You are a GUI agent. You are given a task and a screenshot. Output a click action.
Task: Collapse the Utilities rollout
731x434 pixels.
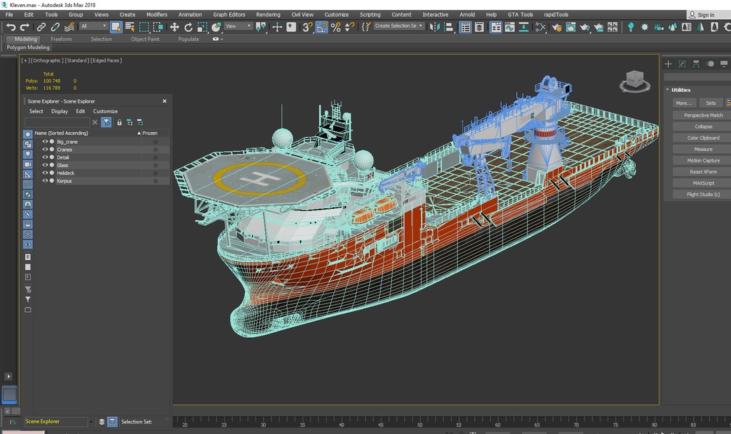click(681, 90)
